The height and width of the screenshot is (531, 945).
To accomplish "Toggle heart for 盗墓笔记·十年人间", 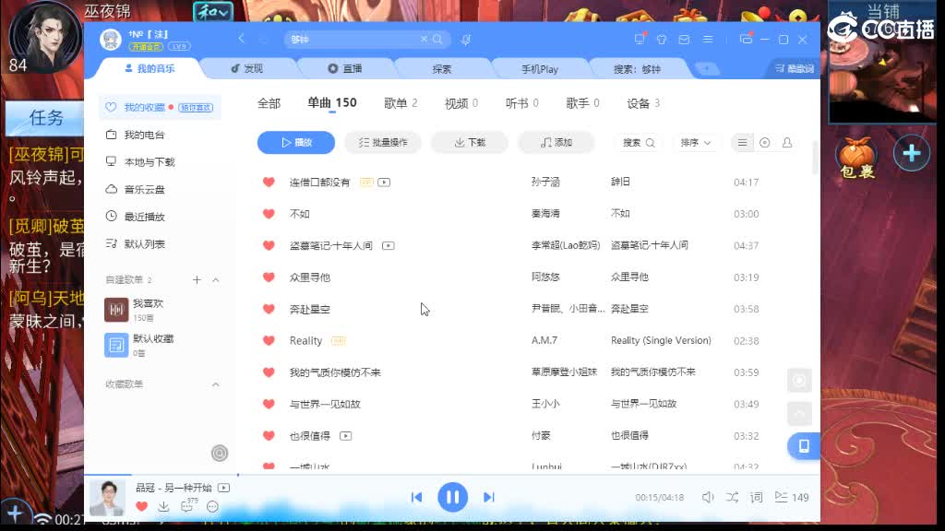I will click(x=269, y=245).
